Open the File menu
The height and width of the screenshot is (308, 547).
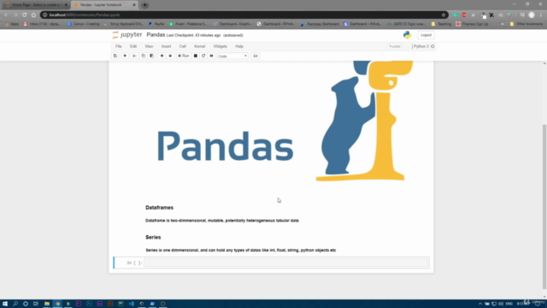(119, 46)
